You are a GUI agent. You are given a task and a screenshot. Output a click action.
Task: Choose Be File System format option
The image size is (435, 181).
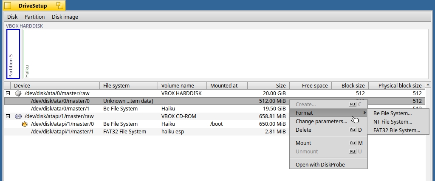[x=392, y=113]
